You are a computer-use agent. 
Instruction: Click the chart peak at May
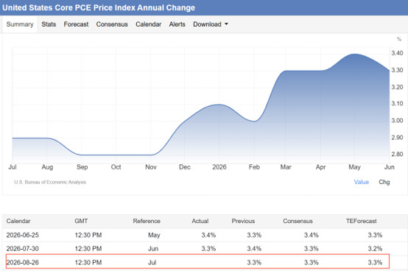pos(355,54)
